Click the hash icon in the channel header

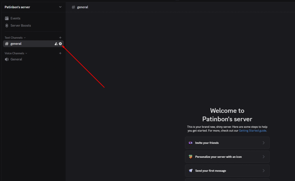tap(73, 7)
